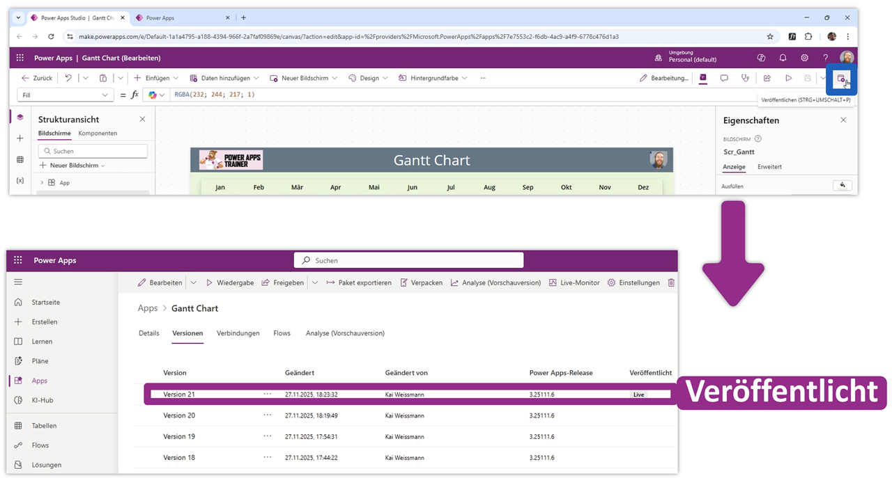Click the Insert plus icon in left rail
This screenshot has height=478, width=892.
coord(20,138)
